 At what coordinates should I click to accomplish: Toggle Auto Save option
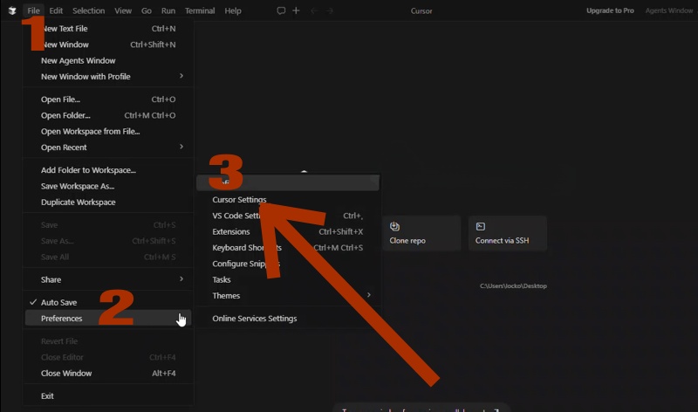coord(108,302)
